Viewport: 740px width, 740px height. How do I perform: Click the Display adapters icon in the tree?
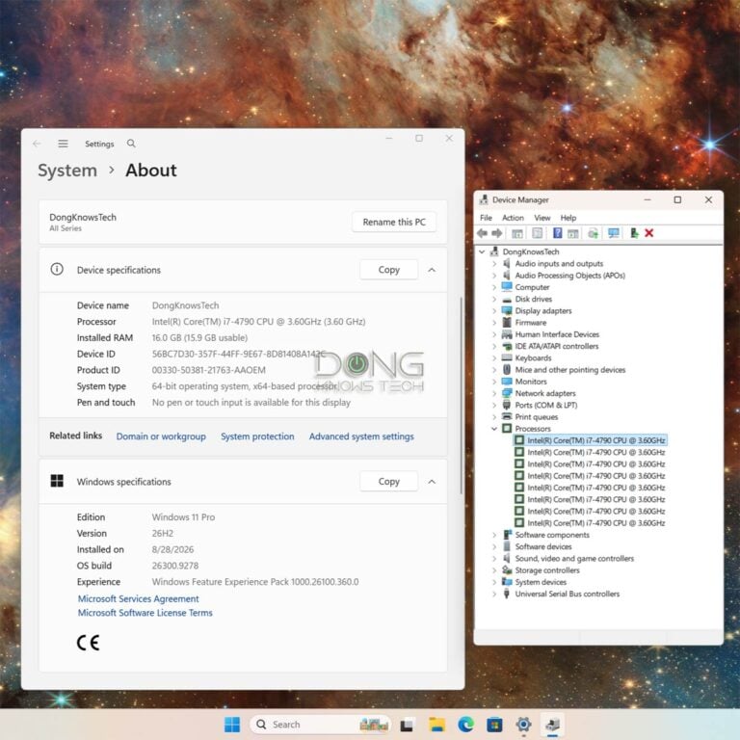[507, 310]
